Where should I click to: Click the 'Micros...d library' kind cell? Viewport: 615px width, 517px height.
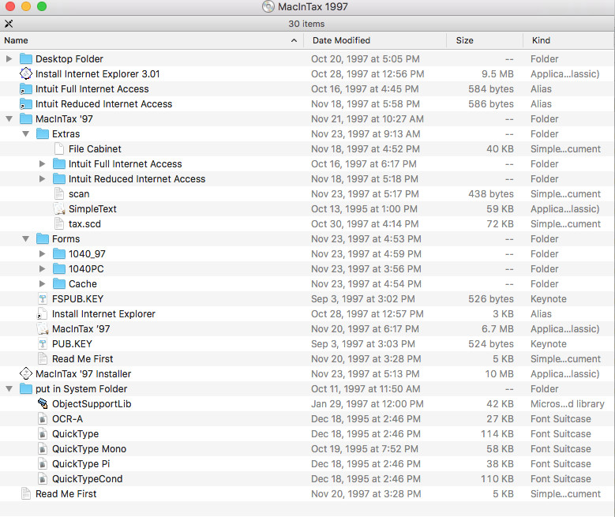tap(567, 403)
